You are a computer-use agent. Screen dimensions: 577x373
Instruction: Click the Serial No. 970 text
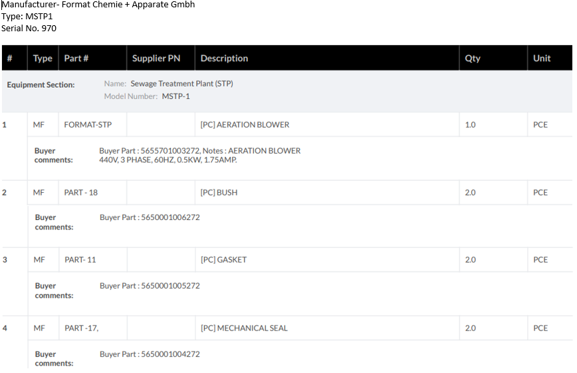[29, 29]
